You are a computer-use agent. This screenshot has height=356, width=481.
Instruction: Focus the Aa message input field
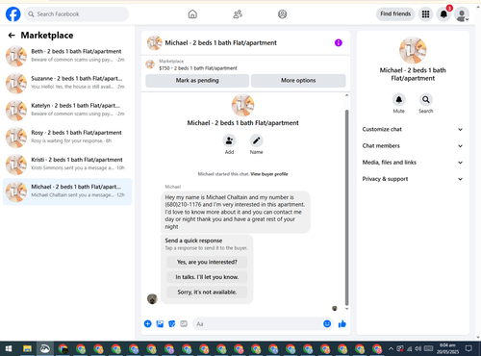[x=258, y=324]
